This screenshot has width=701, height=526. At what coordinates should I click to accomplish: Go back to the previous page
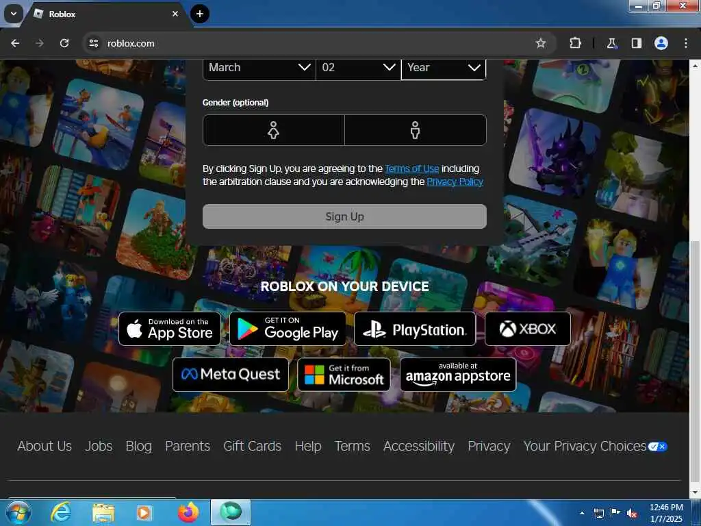coord(15,43)
